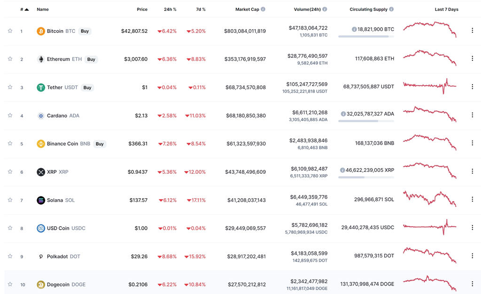Open three-dot menu for Polkadot row

pos(472,256)
